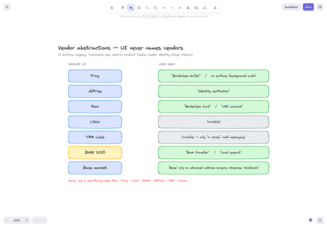
Task: Select the green 'Bank transfer / Local payout' box
Action: [213, 152]
